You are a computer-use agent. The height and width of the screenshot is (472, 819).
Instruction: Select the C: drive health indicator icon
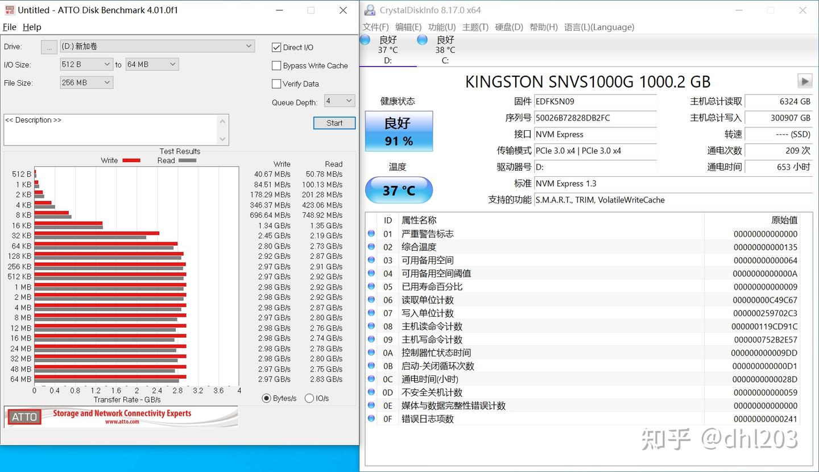click(x=422, y=39)
